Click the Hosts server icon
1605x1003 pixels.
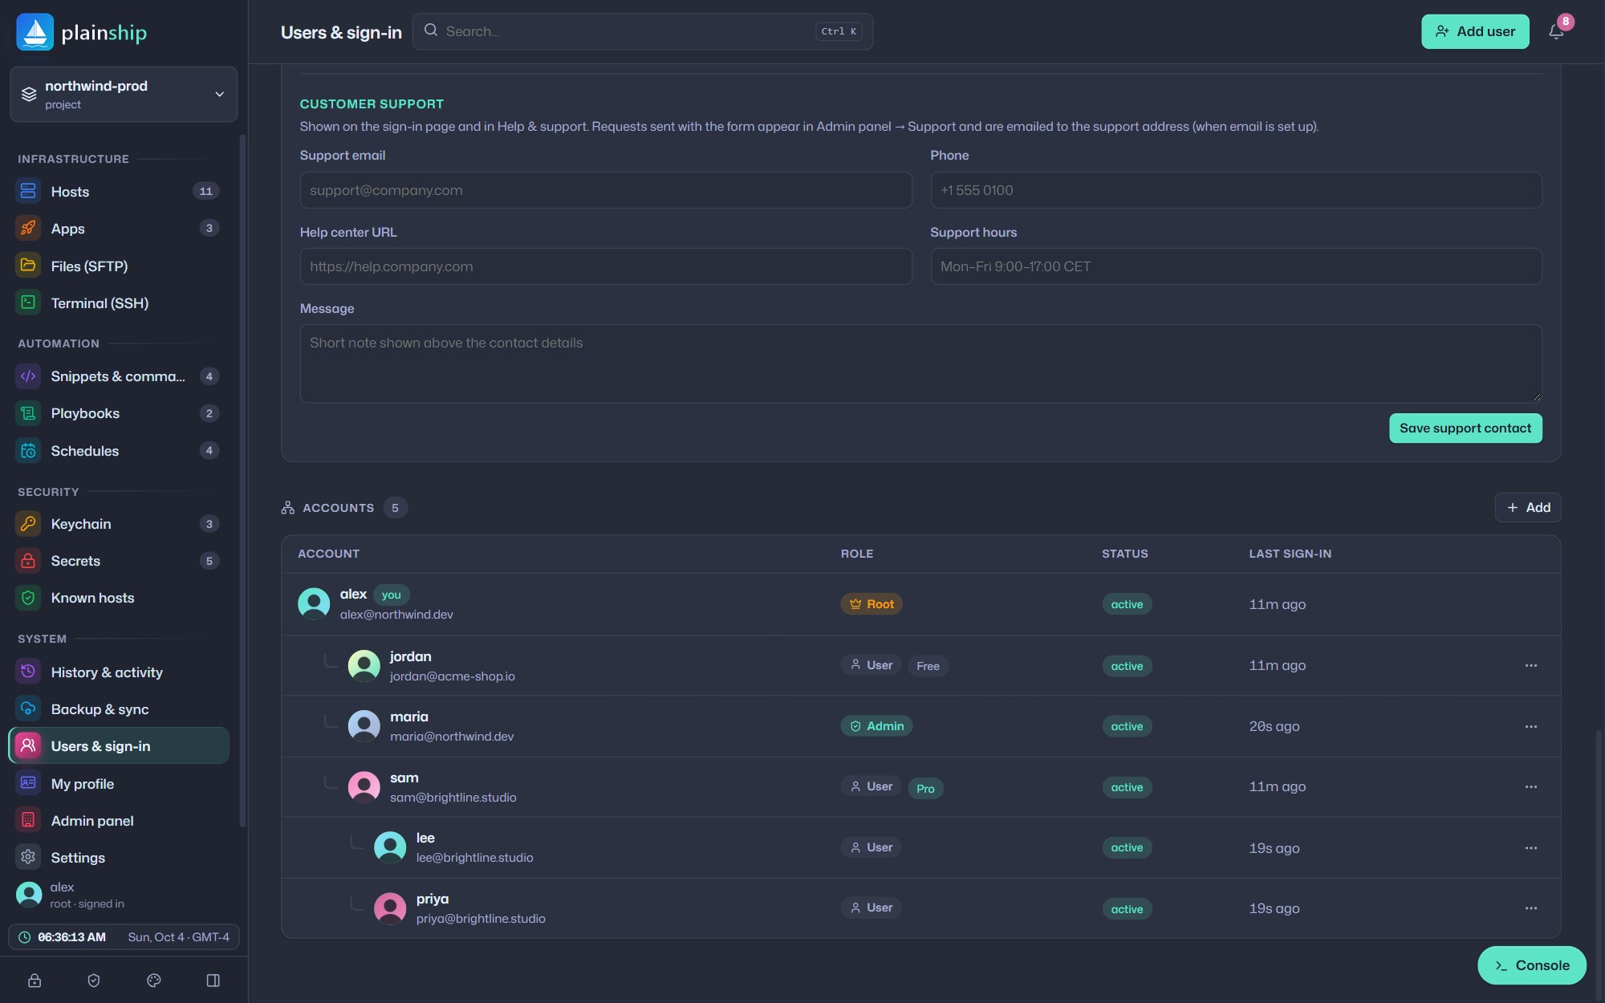28,191
